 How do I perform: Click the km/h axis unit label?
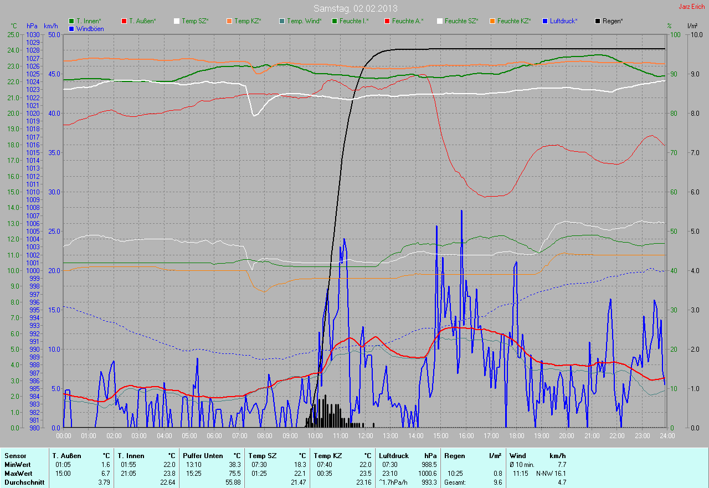pyautogui.click(x=51, y=26)
